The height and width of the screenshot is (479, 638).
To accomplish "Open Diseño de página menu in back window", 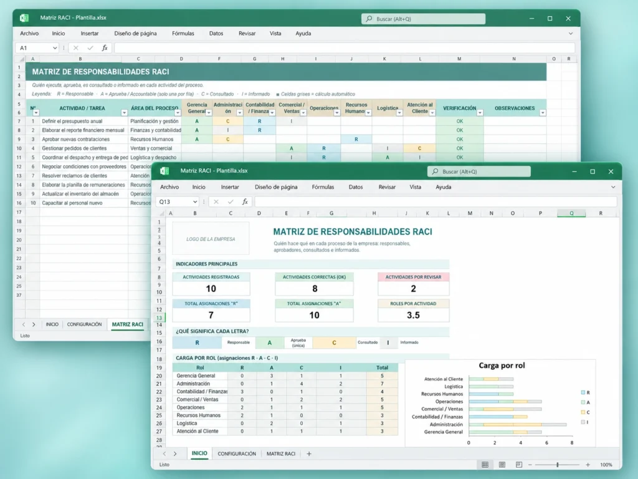I will (135, 34).
